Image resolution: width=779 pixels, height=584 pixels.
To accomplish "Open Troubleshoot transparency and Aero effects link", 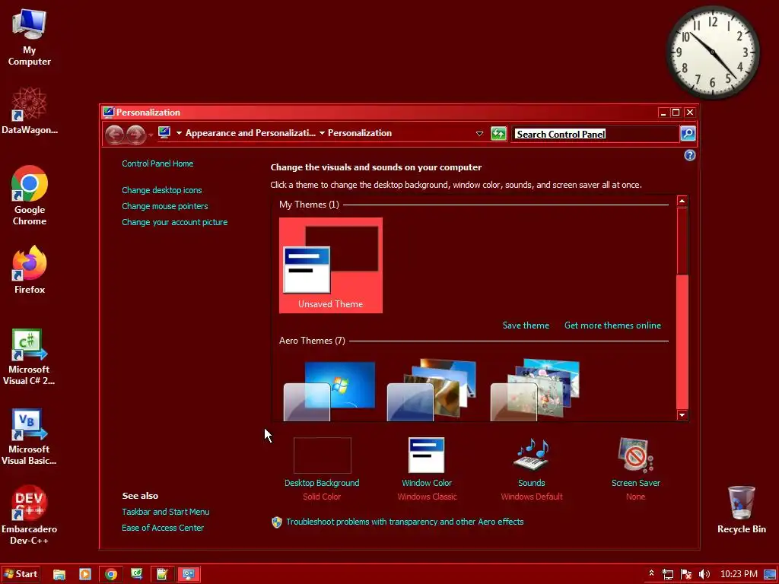I will 405,522.
